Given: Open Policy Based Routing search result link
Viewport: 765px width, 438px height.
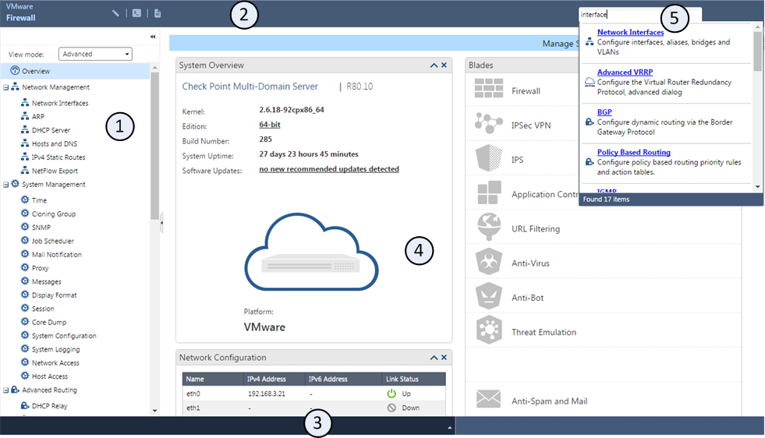Looking at the screenshot, I should [x=634, y=152].
